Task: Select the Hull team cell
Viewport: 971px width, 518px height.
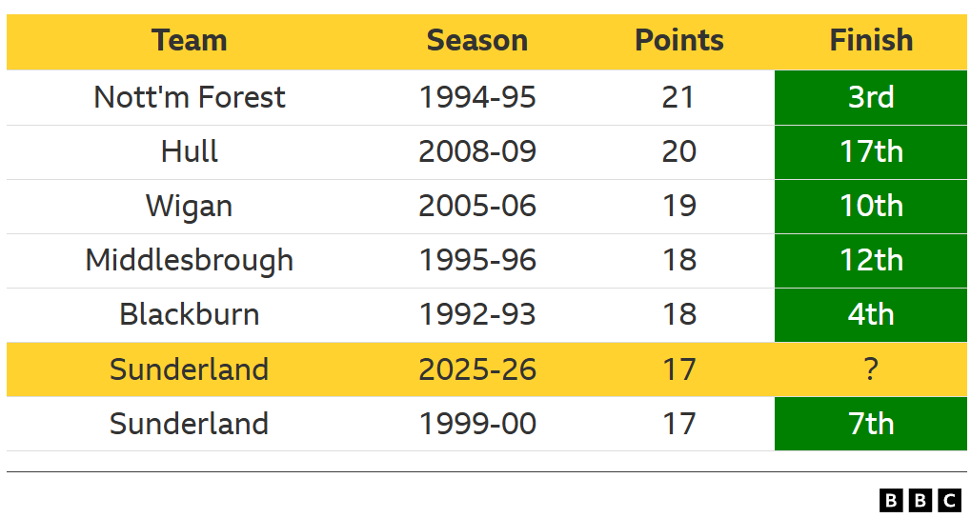Action: (189, 151)
